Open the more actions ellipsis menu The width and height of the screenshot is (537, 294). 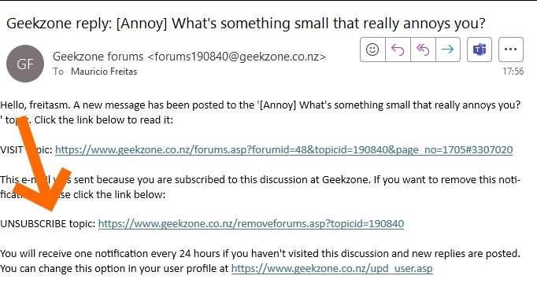coord(511,50)
